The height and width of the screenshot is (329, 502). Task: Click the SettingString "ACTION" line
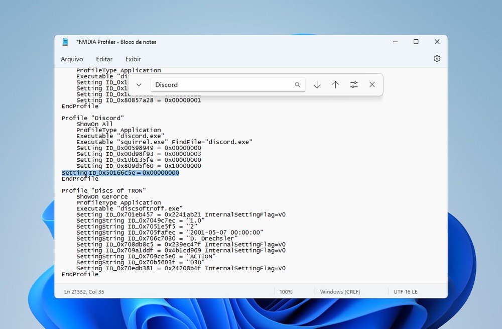click(146, 257)
